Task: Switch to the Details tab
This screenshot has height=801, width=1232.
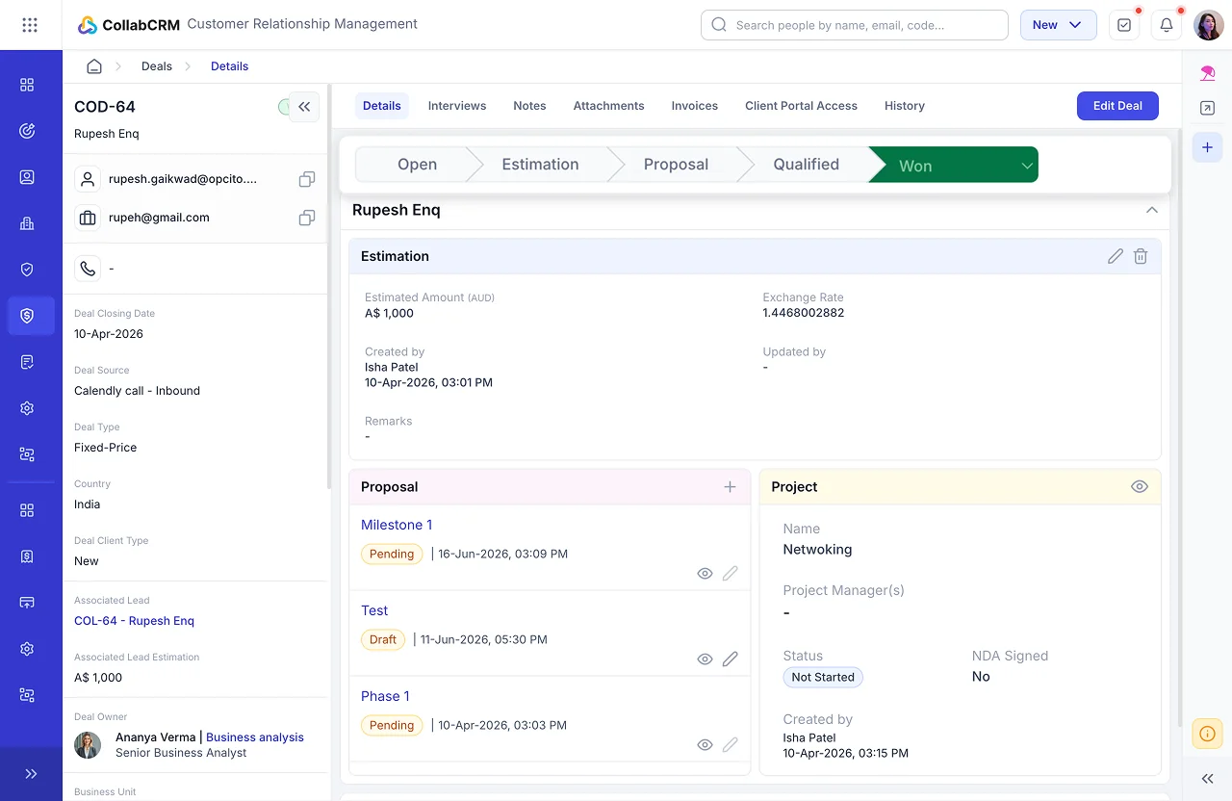Action: click(381, 106)
